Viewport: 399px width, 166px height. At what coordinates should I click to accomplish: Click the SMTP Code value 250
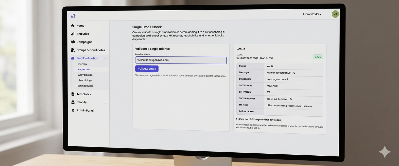point(268,92)
